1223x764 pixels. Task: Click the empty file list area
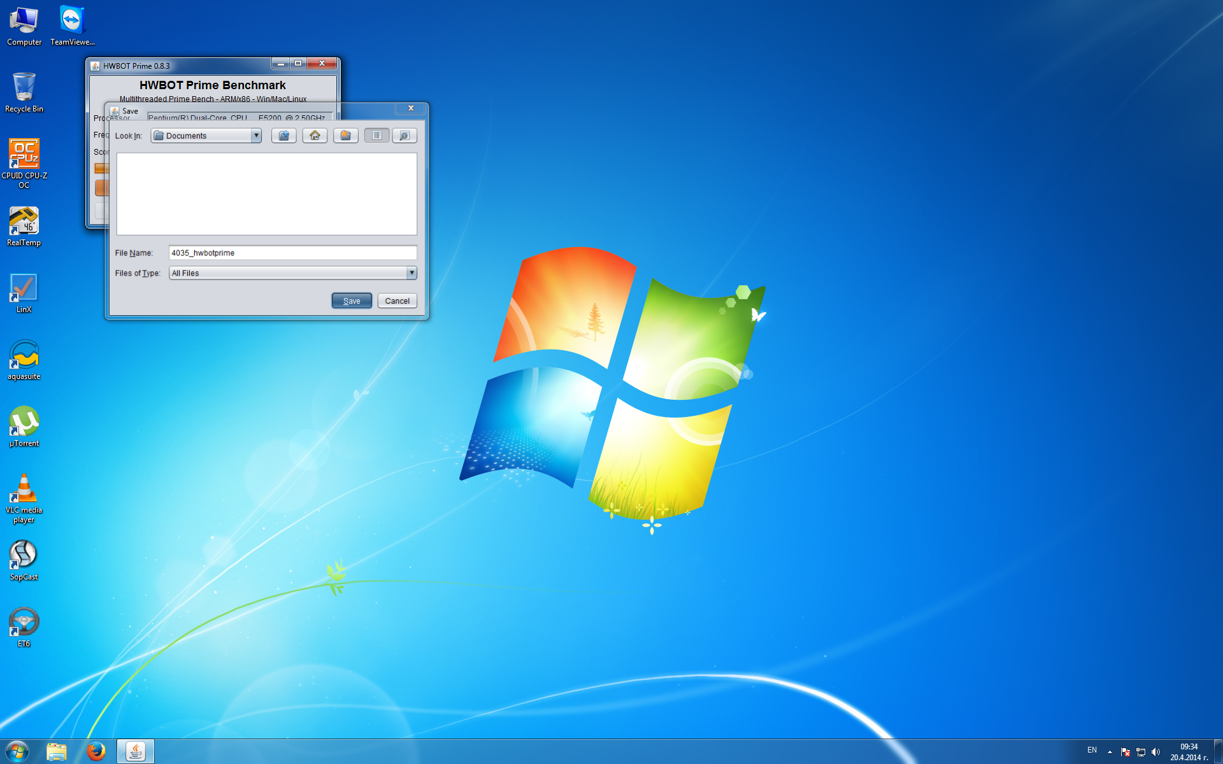[x=266, y=194]
